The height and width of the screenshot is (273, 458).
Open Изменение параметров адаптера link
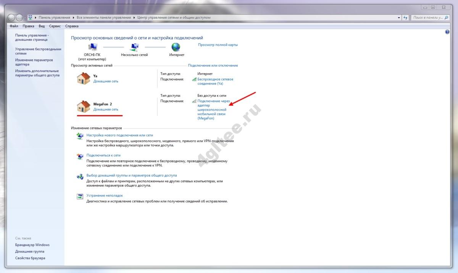point(34,62)
